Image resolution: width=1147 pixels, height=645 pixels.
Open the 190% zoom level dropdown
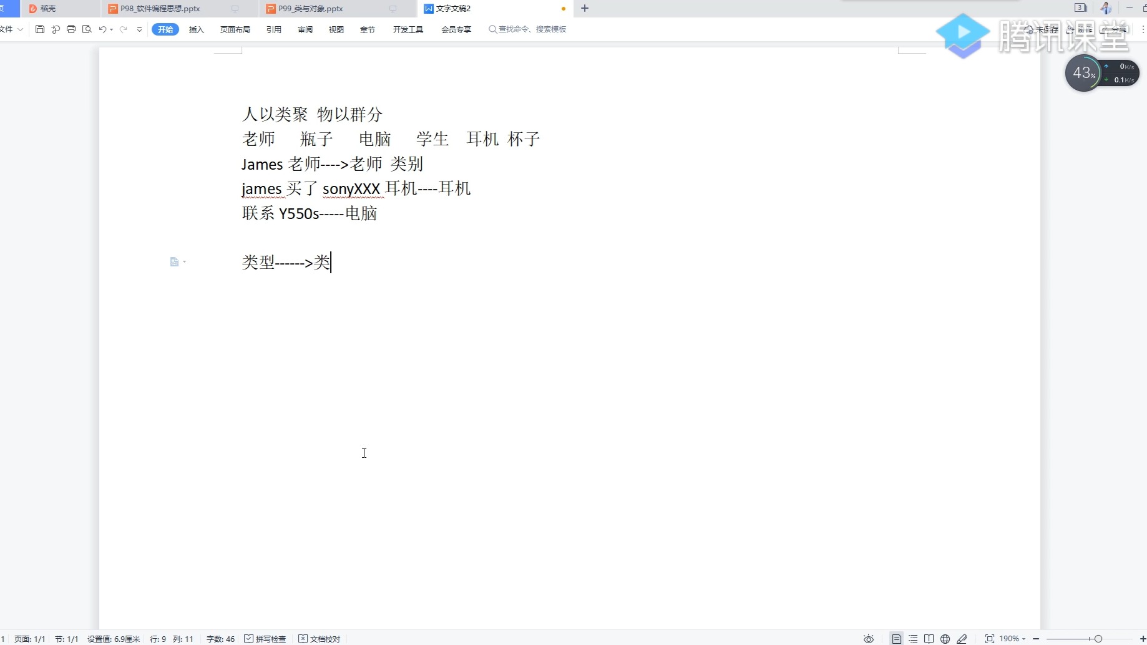point(1012,639)
